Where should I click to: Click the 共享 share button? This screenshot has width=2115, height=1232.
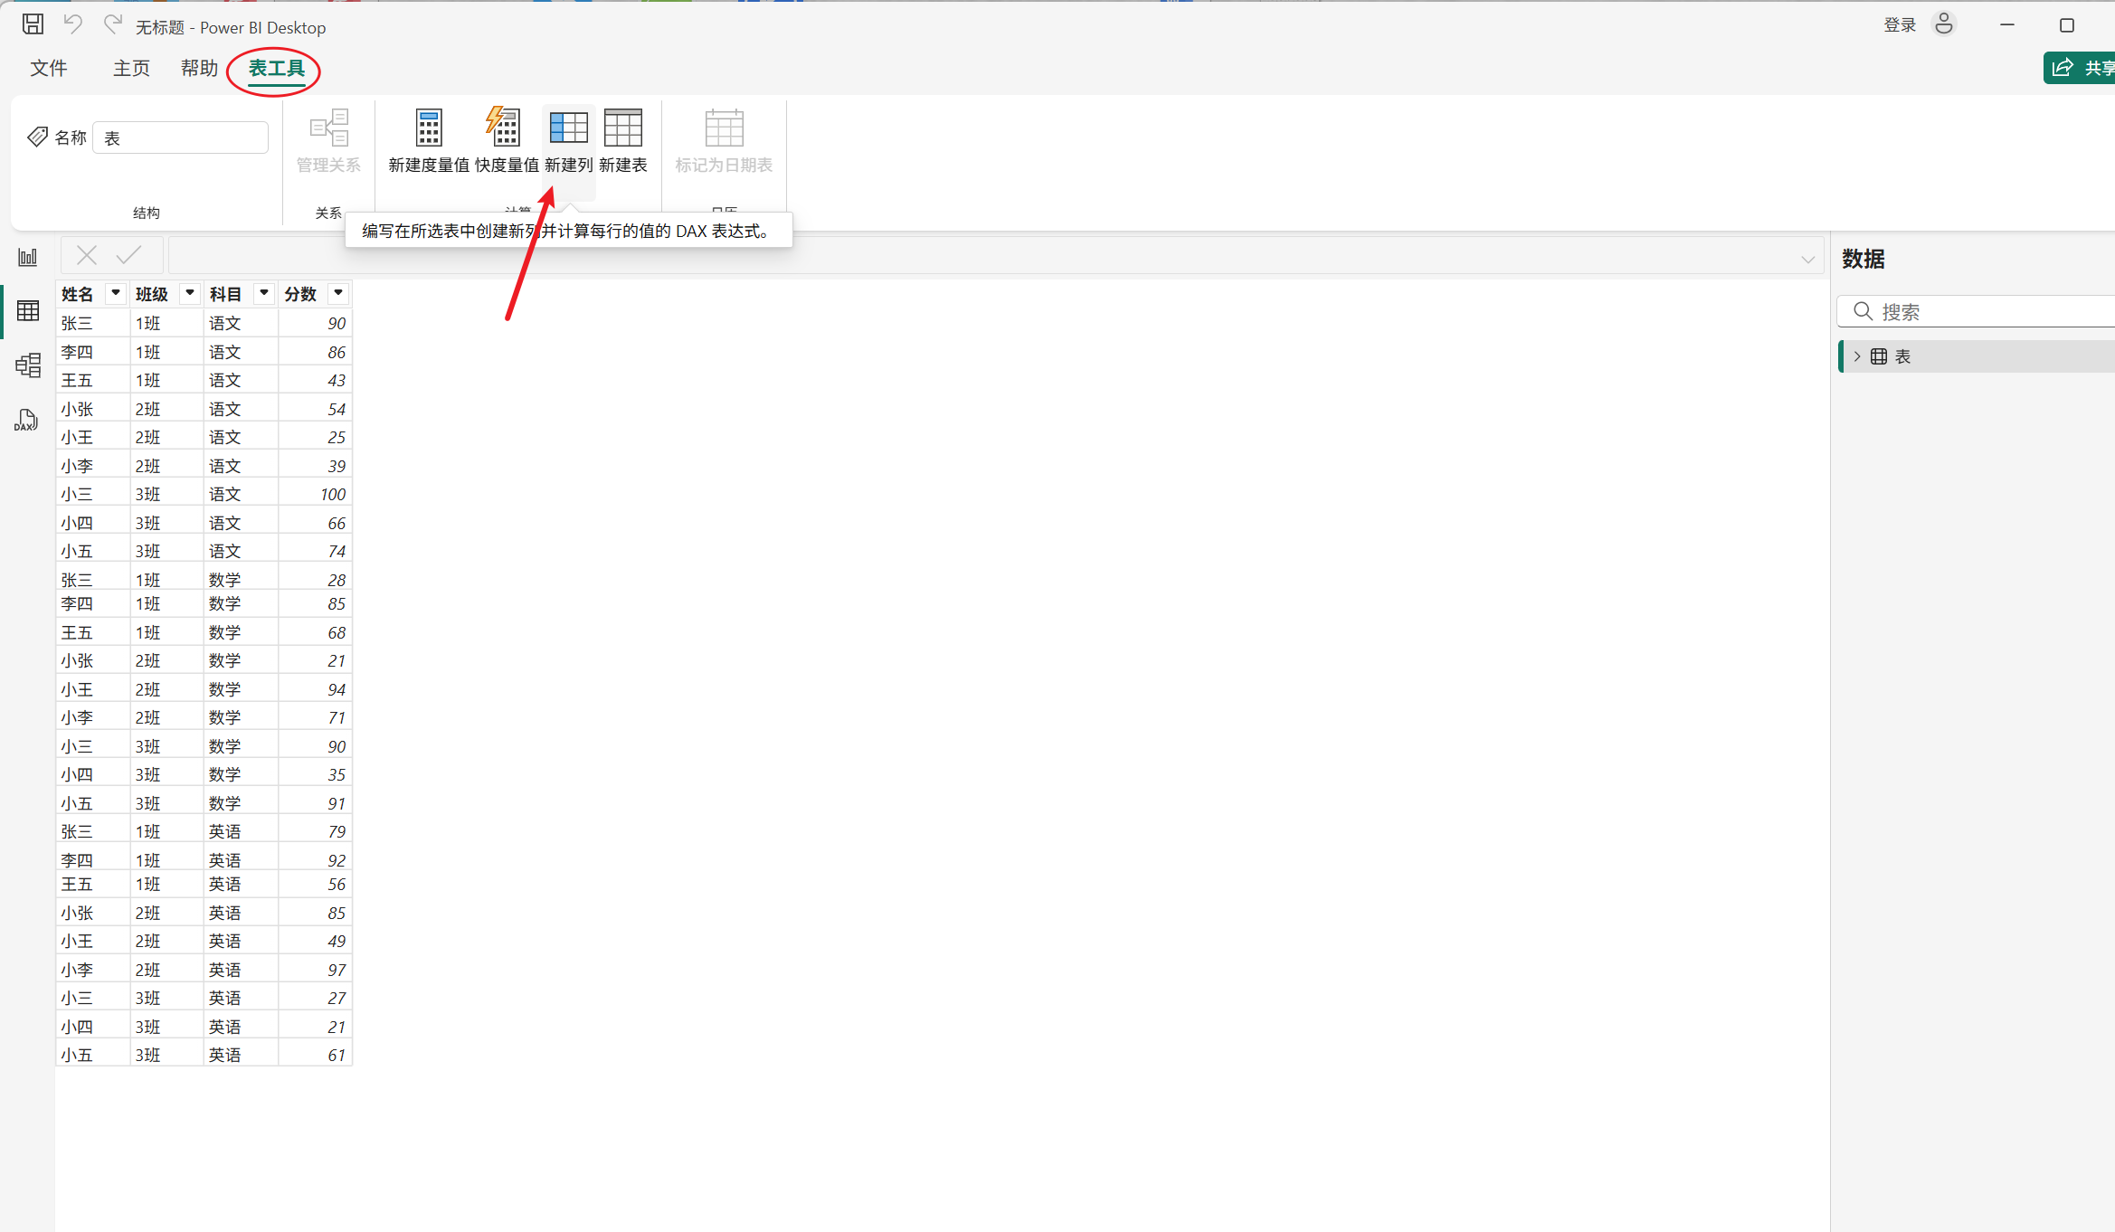(2082, 68)
